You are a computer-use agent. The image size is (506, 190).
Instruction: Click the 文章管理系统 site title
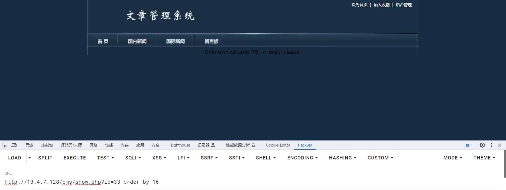click(160, 16)
